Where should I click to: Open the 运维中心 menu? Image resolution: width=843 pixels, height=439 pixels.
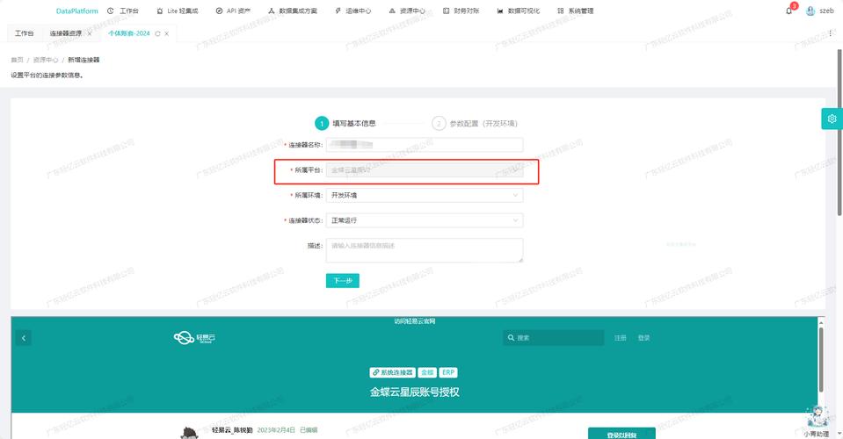coord(352,11)
